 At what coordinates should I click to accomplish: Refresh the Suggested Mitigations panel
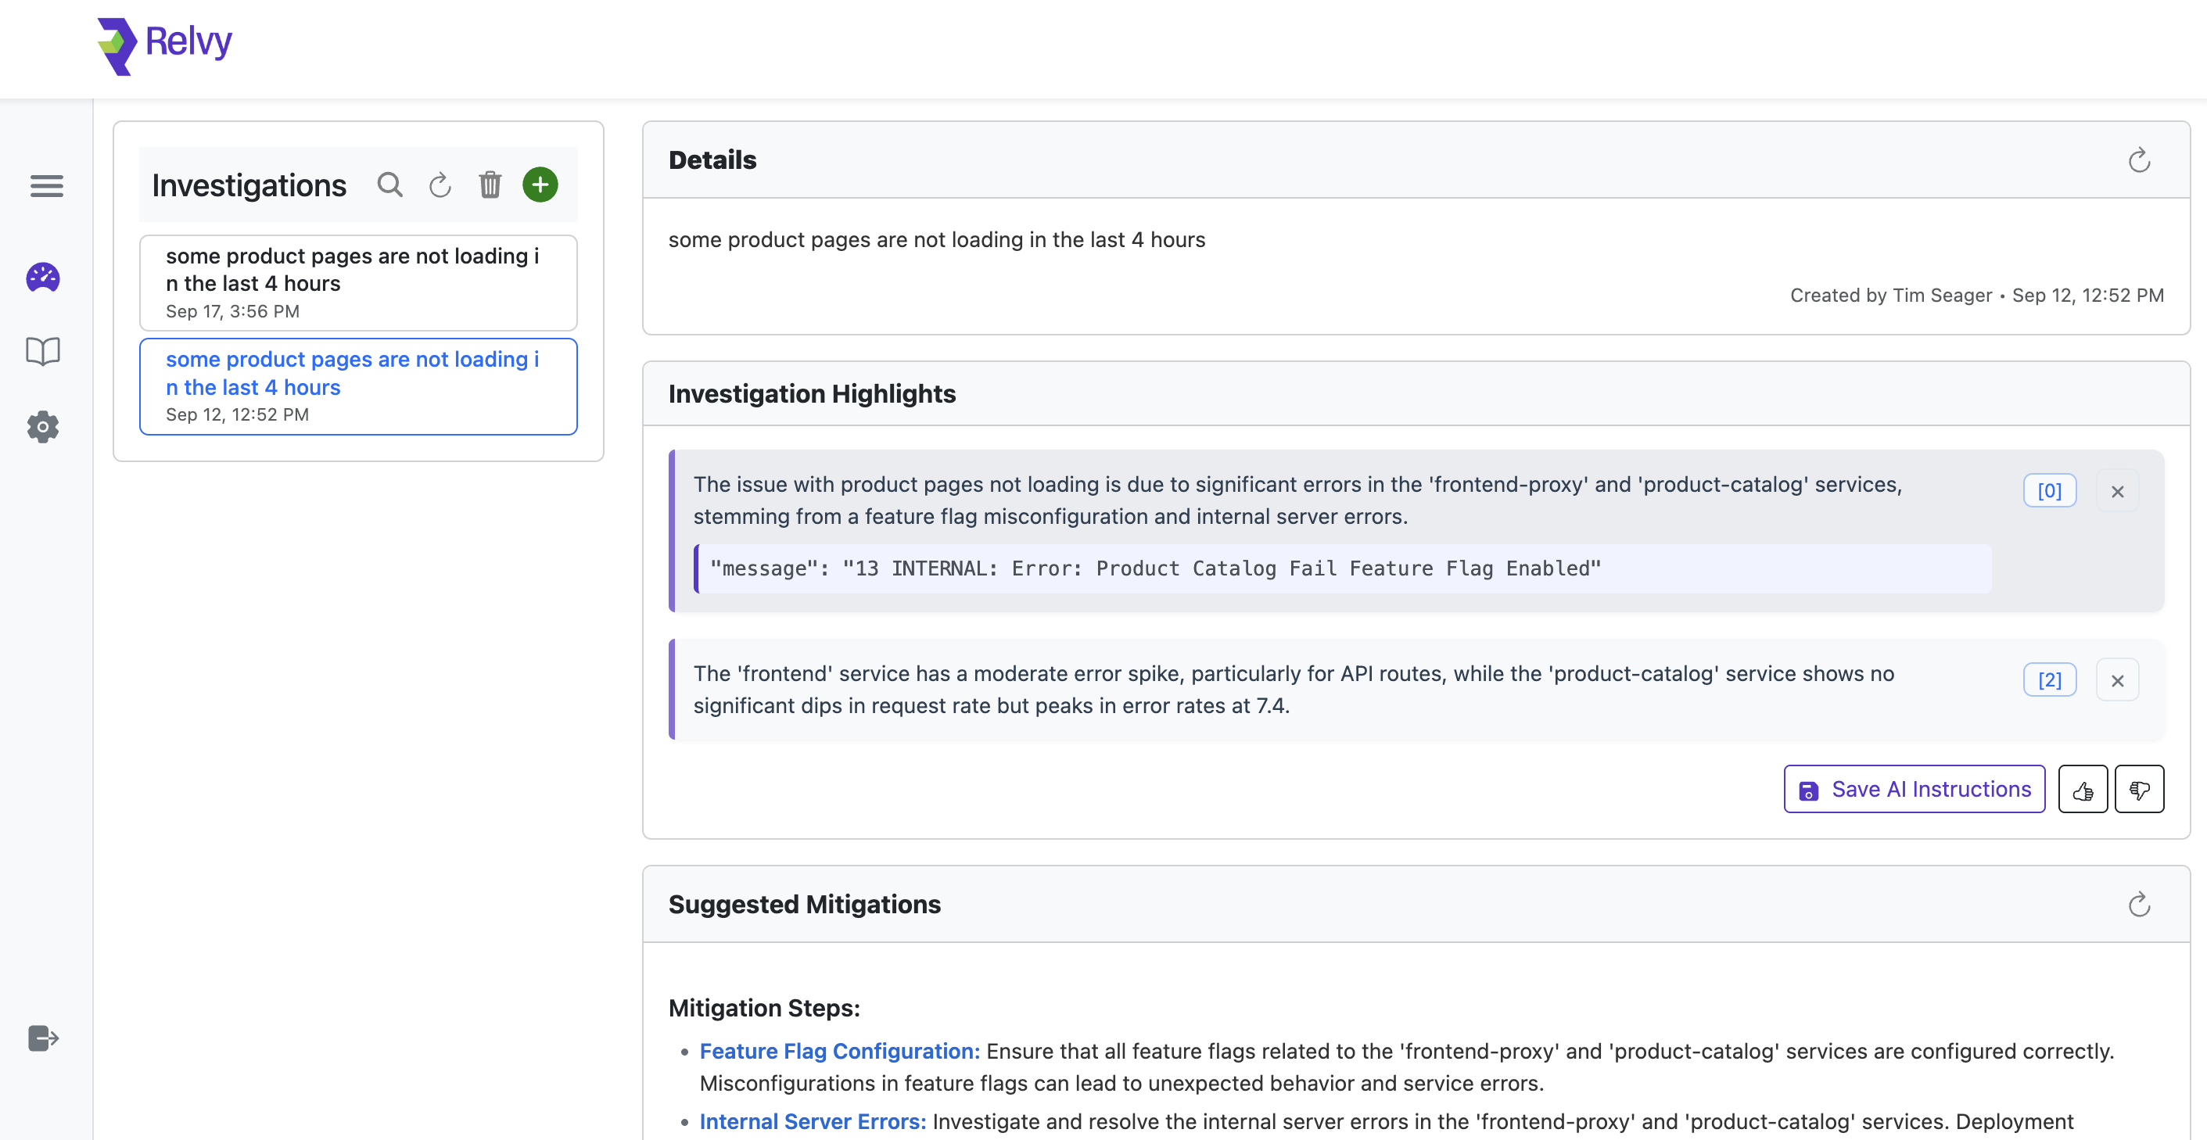2138,905
